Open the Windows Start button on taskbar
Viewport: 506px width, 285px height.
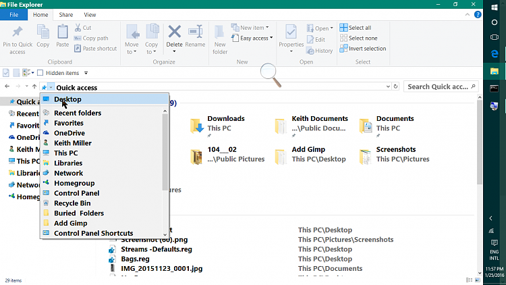pyautogui.click(x=495, y=7)
